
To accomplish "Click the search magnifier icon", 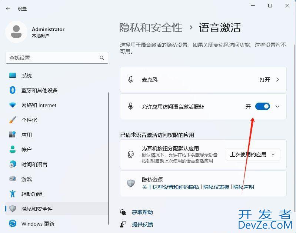I will [x=102, y=58].
